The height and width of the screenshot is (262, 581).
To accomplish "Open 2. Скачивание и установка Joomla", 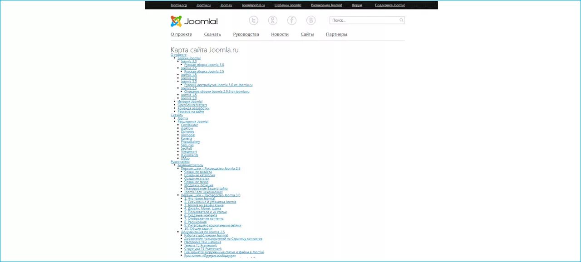I will [210, 202].
